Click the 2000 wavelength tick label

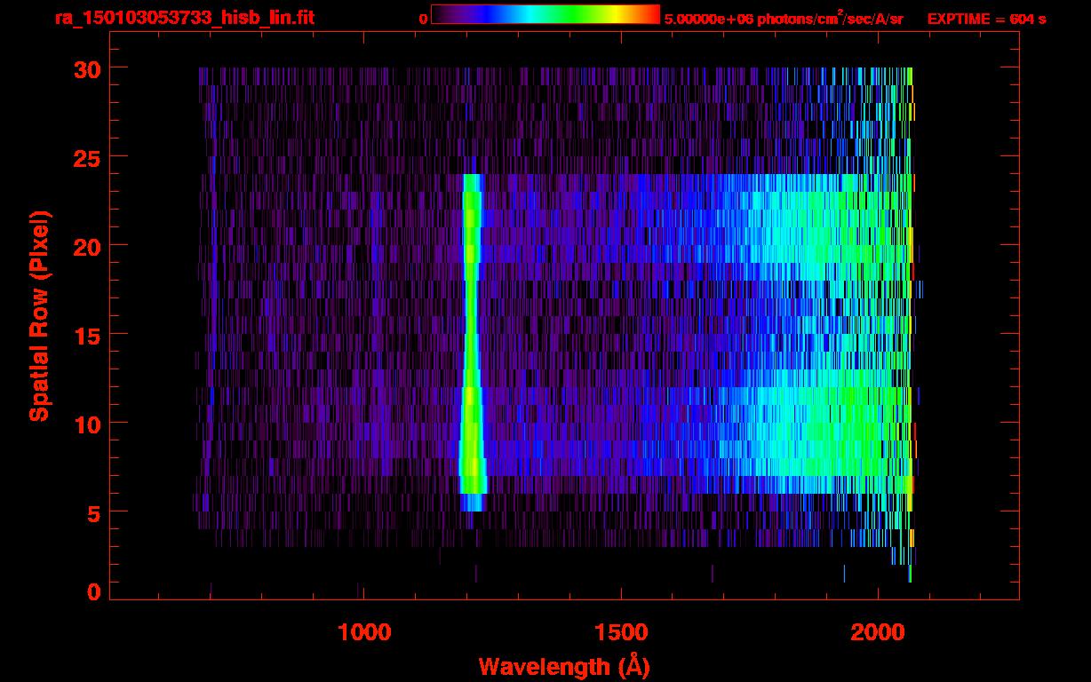878,632
